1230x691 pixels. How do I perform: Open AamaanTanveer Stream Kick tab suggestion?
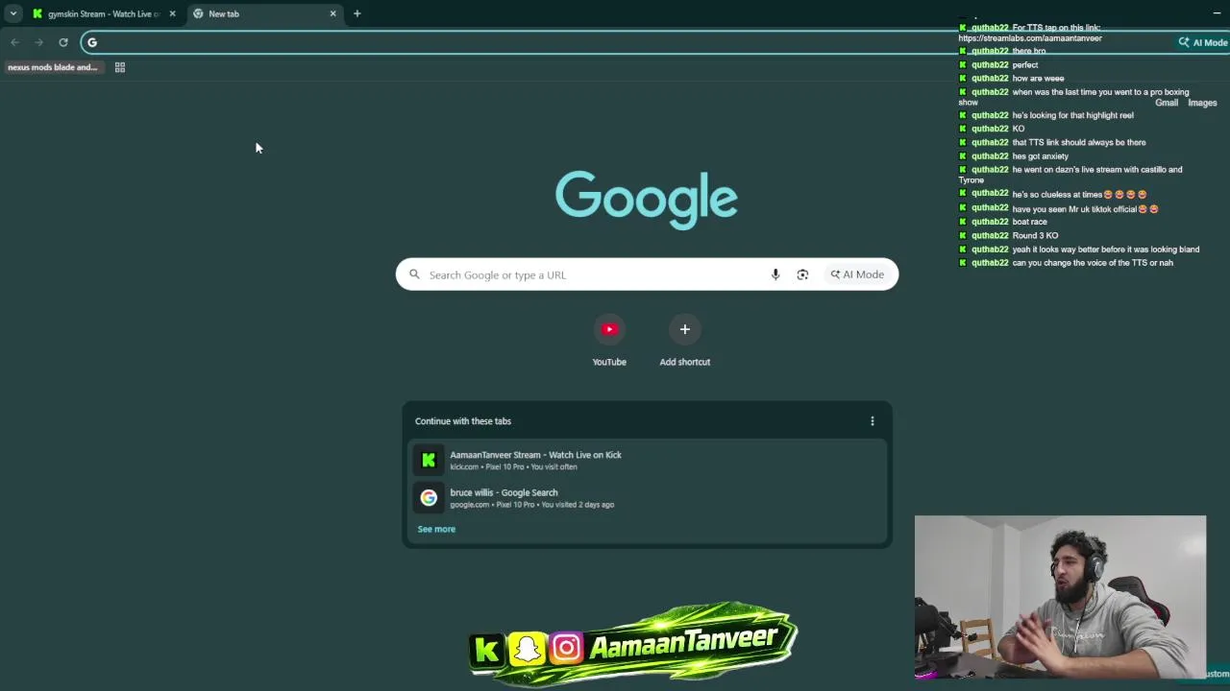pos(647,461)
